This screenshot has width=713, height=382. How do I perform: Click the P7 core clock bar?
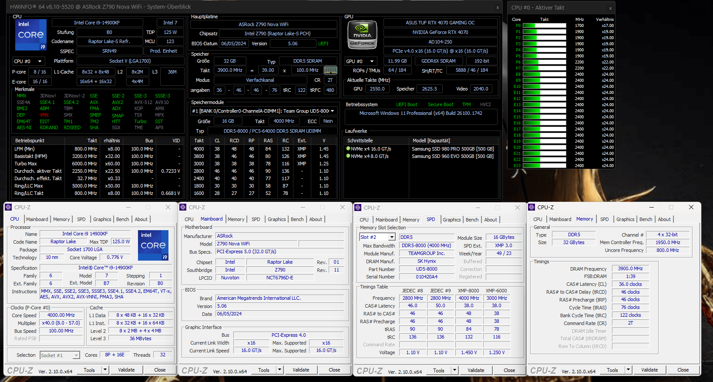pos(545,68)
